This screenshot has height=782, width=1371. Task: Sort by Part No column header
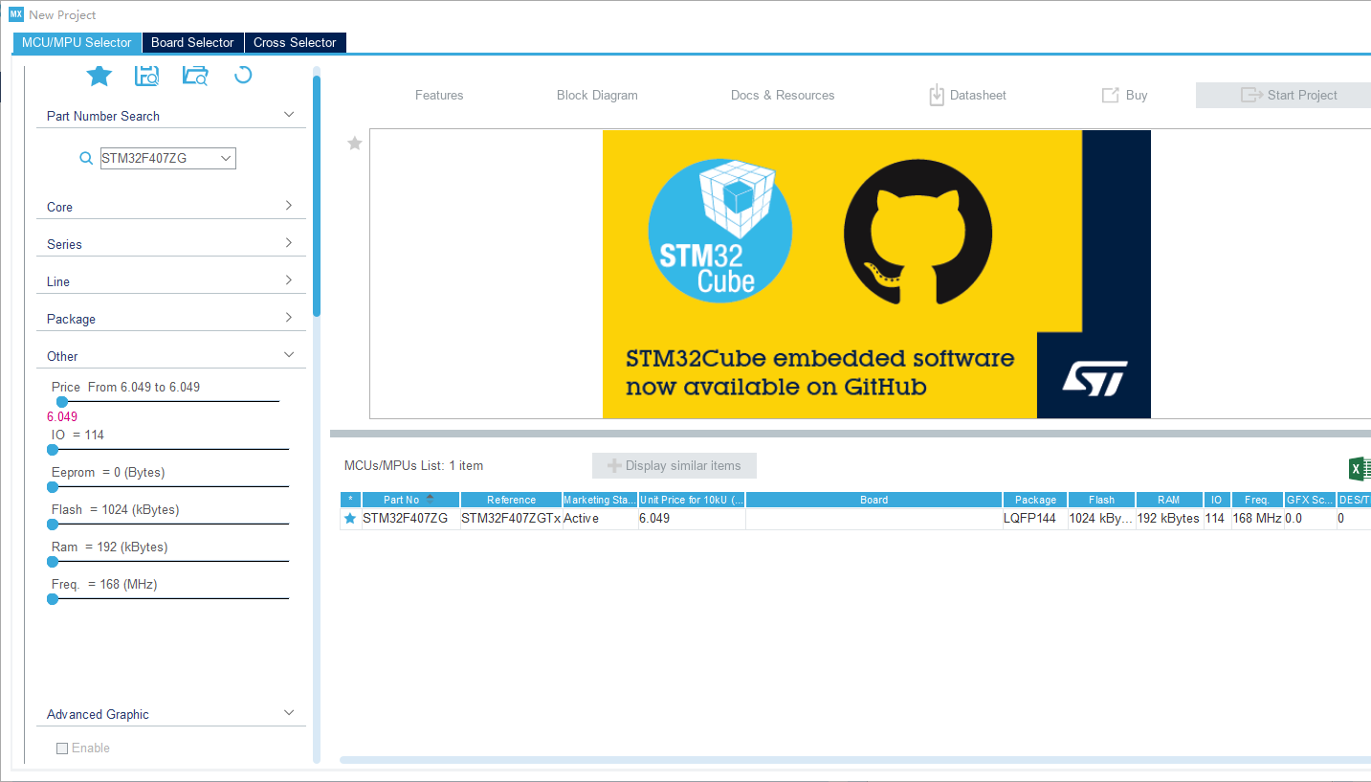coord(410,500)
